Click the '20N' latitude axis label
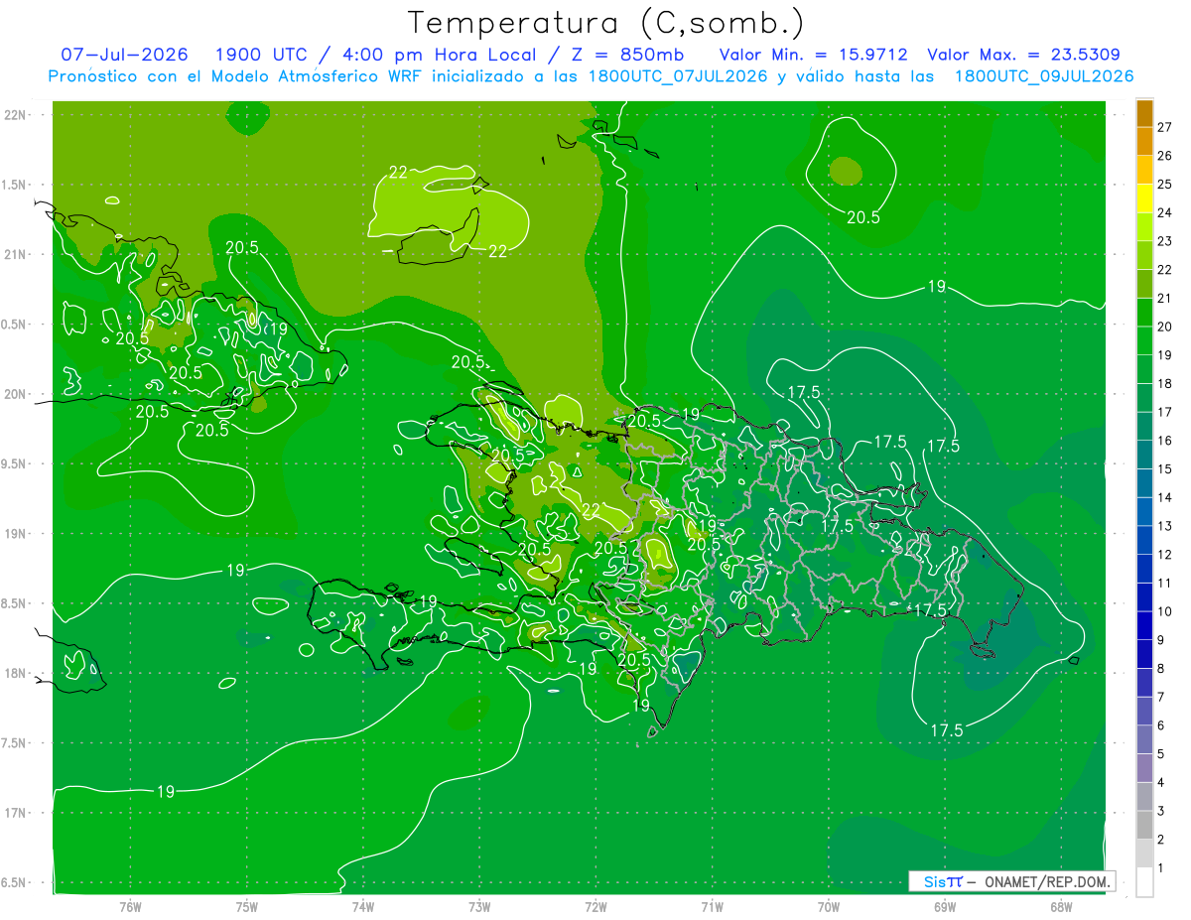The image size is (1191, 920). coord(15,394)
